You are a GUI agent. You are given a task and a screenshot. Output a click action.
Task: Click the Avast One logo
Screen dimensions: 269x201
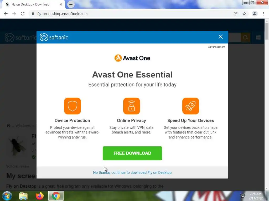(132, 58)
